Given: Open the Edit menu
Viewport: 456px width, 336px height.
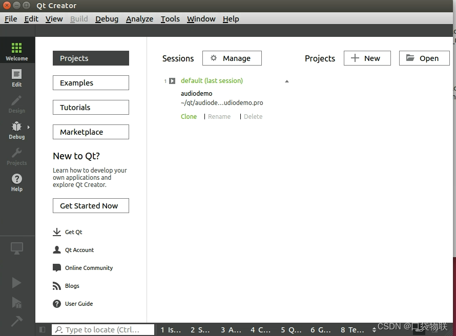Looking at the screenshot, I should tap(31, 19).
